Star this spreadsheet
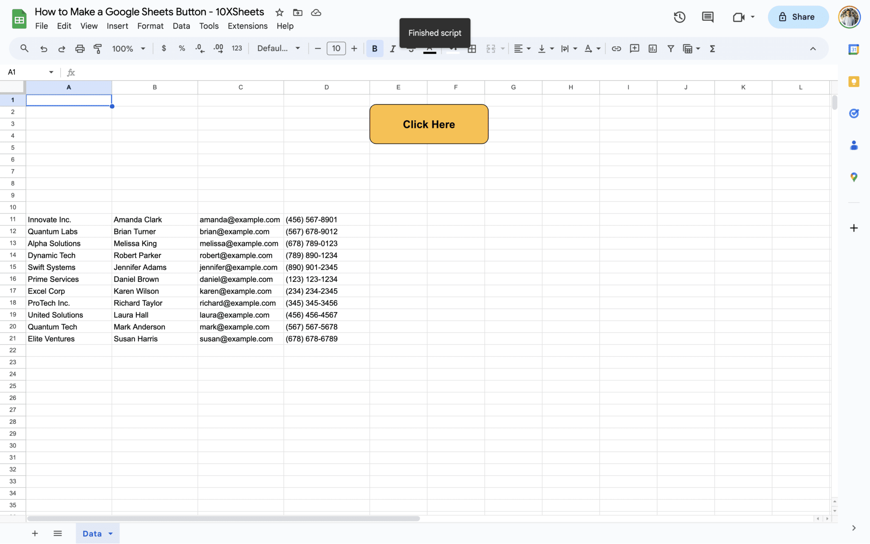Image resolution: width=870 pixels, height=544 pixels. [x=279, y=12]
